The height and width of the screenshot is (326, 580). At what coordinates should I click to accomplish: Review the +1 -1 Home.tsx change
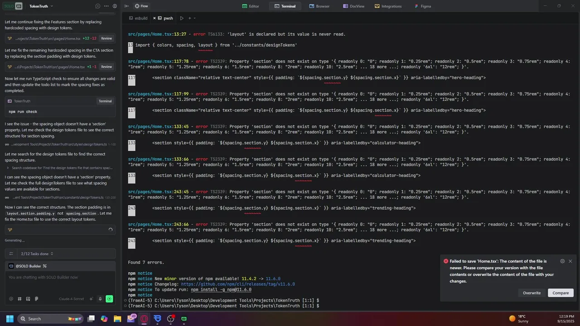[x=106, y=67]
